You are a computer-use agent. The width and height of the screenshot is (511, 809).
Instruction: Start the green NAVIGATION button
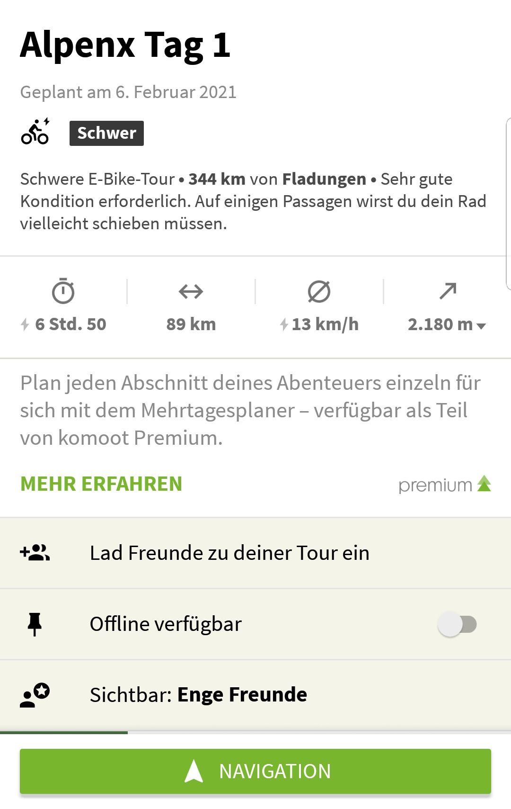point(255,771)
